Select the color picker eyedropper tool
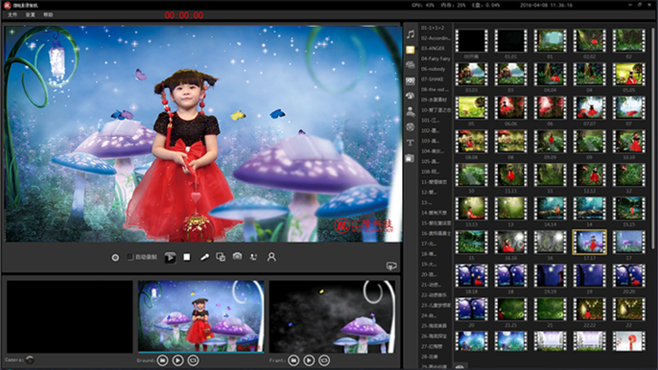 coord(204,257)
